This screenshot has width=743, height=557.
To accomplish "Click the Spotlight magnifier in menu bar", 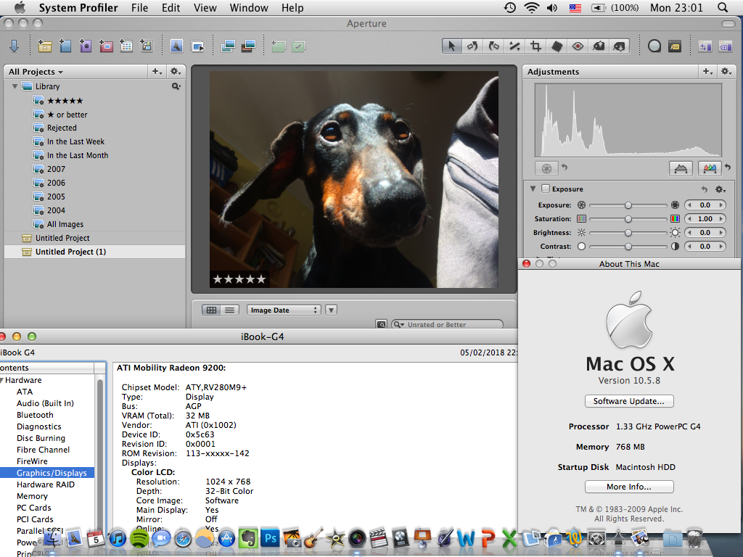I will tap(723, 7).
